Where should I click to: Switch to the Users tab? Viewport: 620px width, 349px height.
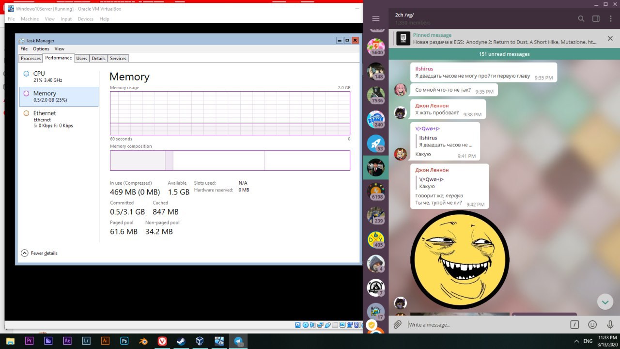click(x=82, y=58)
